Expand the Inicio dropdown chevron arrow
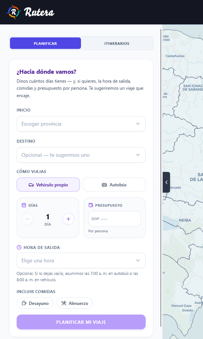203x339 pixels. tap(138, 124)
